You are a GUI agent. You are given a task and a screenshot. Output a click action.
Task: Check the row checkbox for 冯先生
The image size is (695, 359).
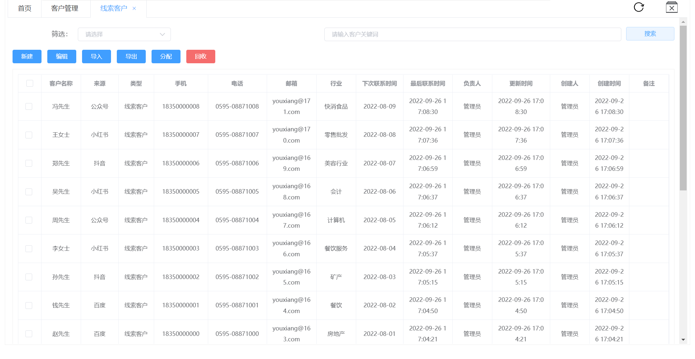click(29, 107)
